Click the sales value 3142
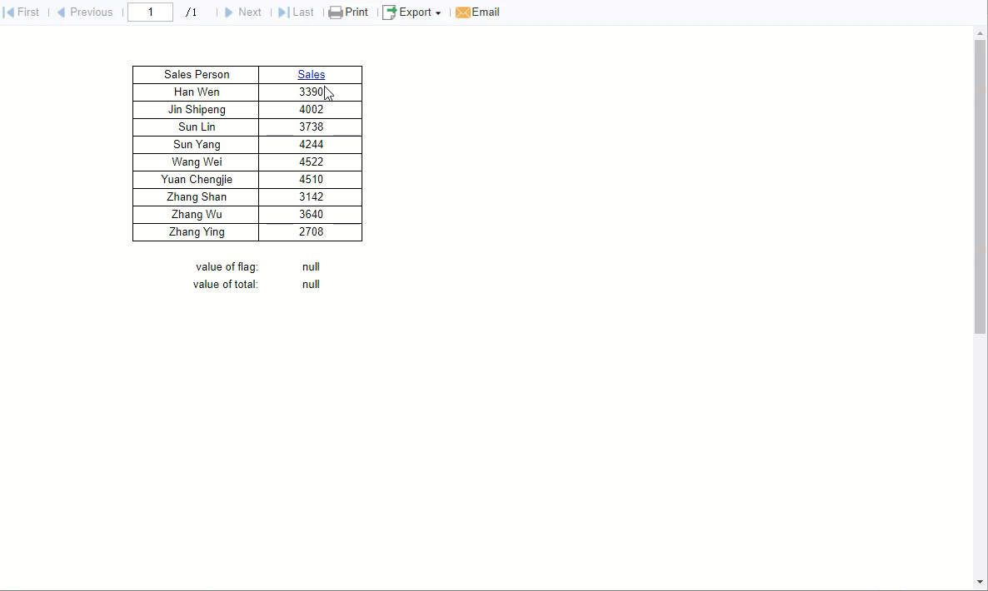The image size is (988, 591). 312,197
